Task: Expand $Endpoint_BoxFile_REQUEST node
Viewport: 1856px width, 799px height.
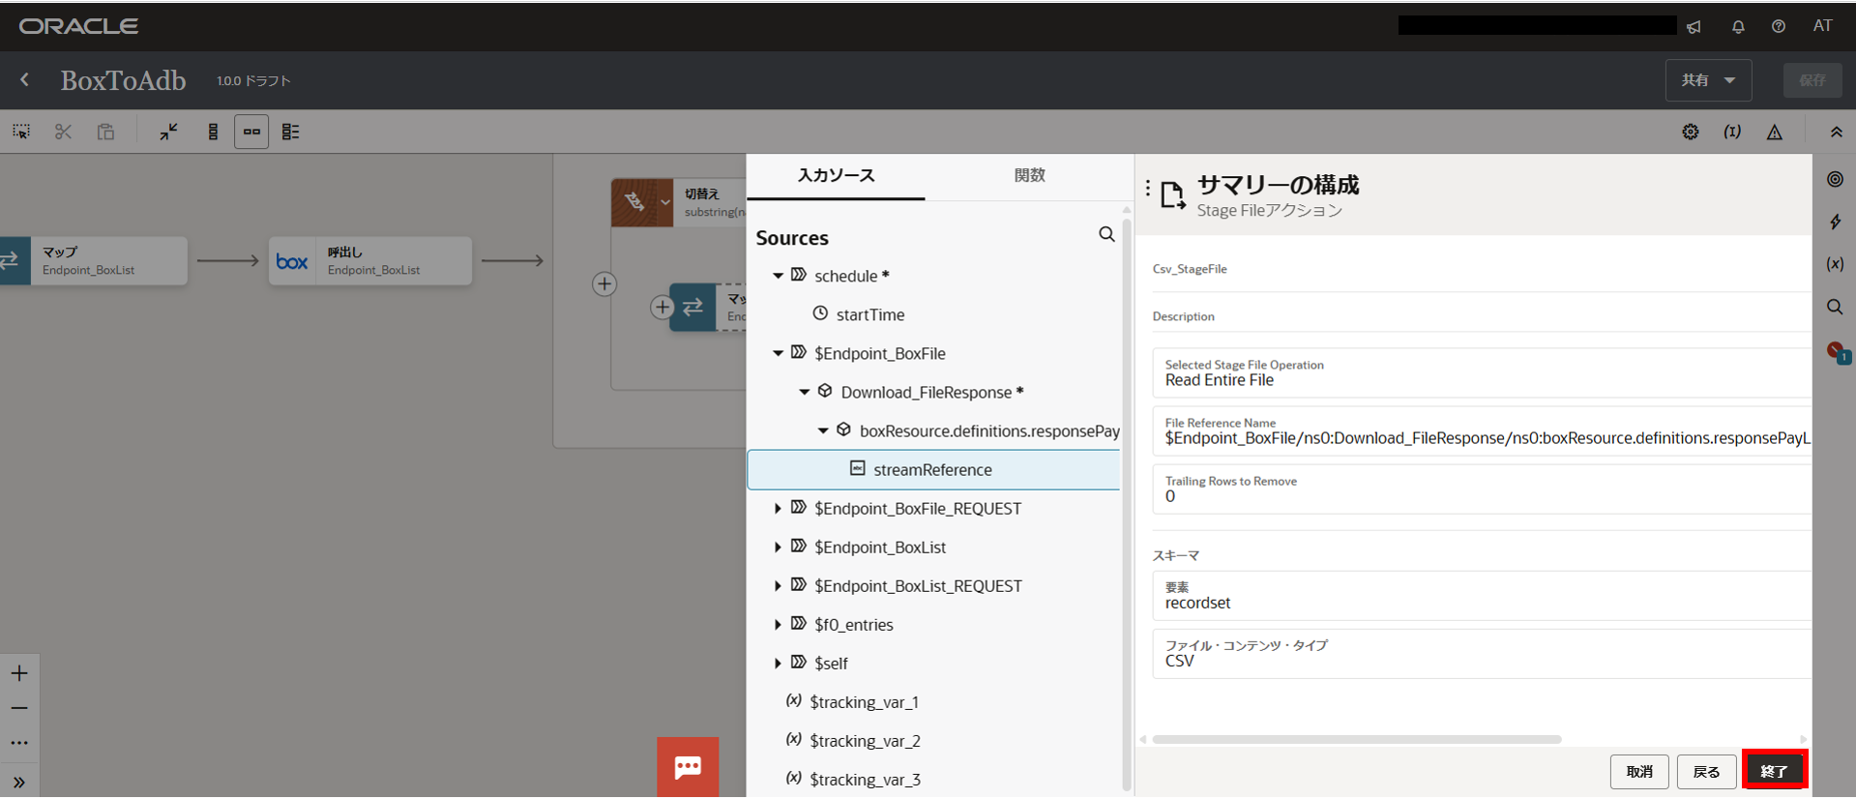Action: [778, 508]
